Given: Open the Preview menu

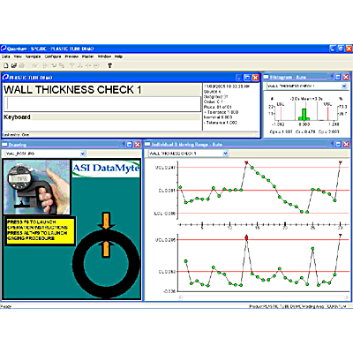Looking at the screenshot, I should (x=71, y=56).
